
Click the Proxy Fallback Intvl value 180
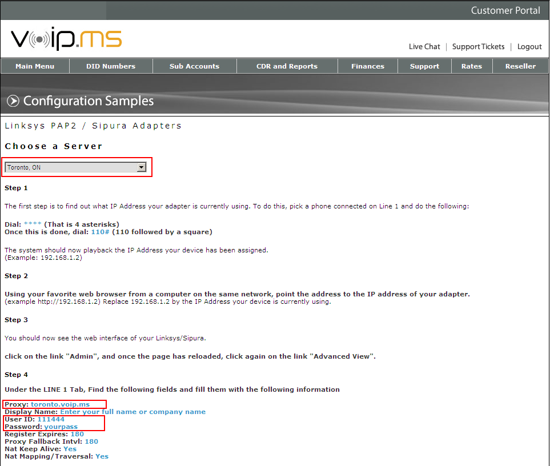coord(91,441)
